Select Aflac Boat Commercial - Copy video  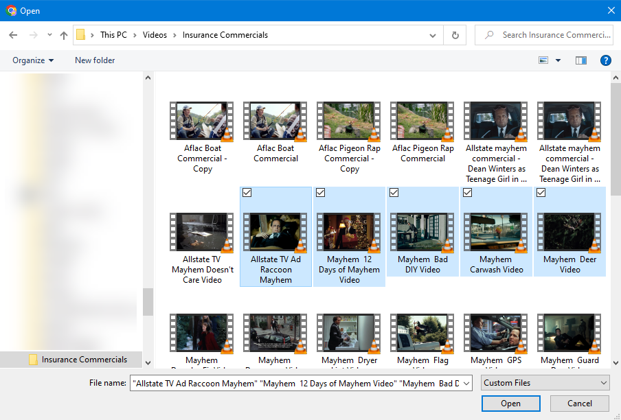(202, 138)
